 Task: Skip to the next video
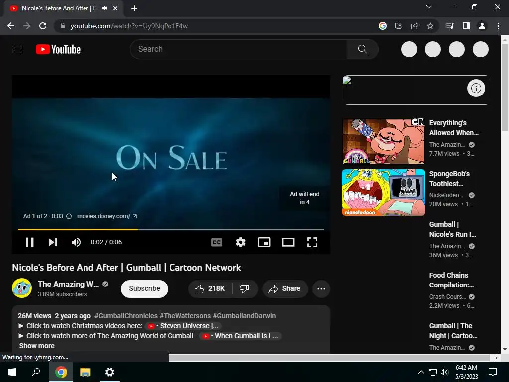tap(53, 242)
